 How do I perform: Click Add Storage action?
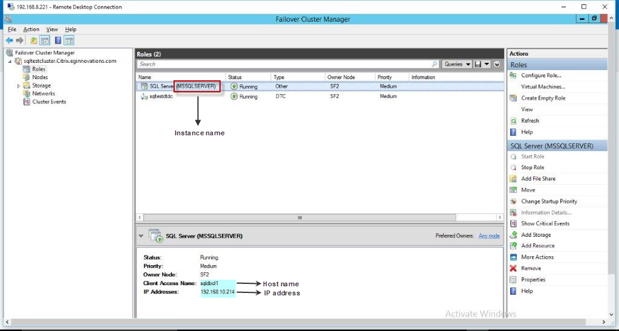tap(536, 235)
